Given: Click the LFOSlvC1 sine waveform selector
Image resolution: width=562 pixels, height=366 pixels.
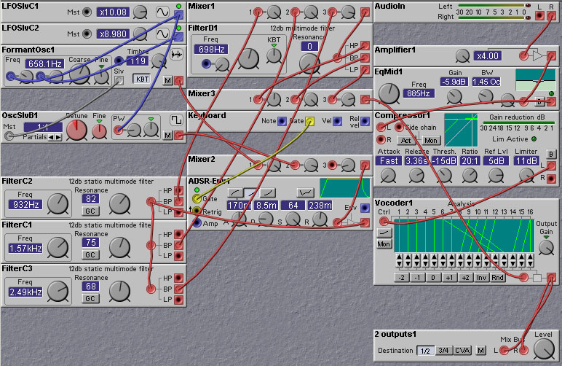Looking at the screenshot, I should point(162,12).
